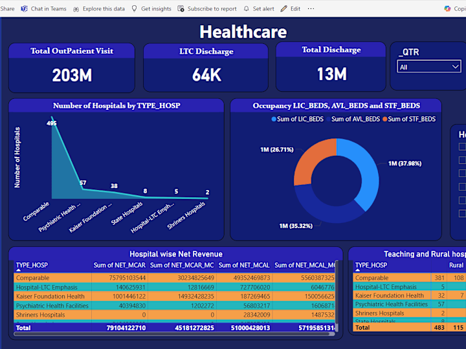Sort by Sum of NET_MCAR column header
The image size is (466, 349).
pyautogui.click(x=120, y=265)
